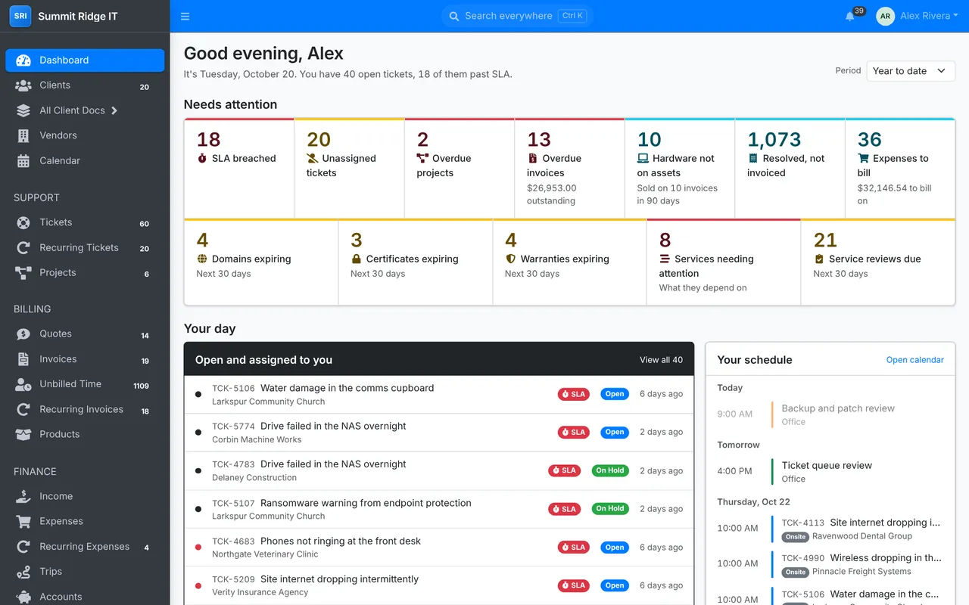Click the Expenses cart icon in sidebar
Image resolution: width=969 pixels, height=605 pixels.
tap(23, 521)
